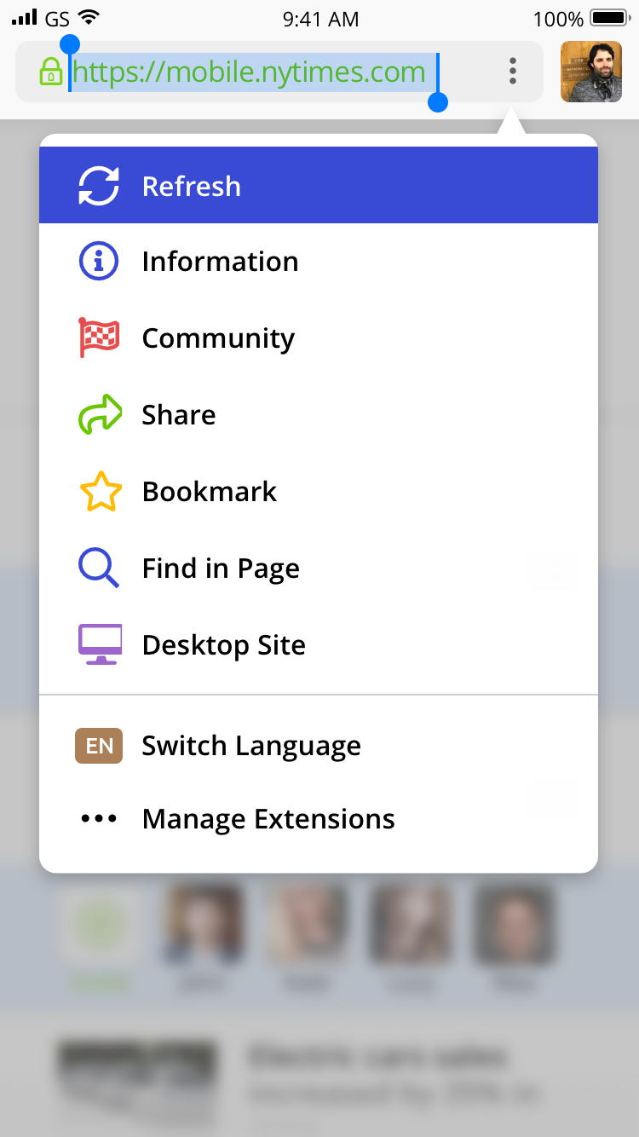
Task: Select the Refresh menu item
Action: (x=191, y=186)
